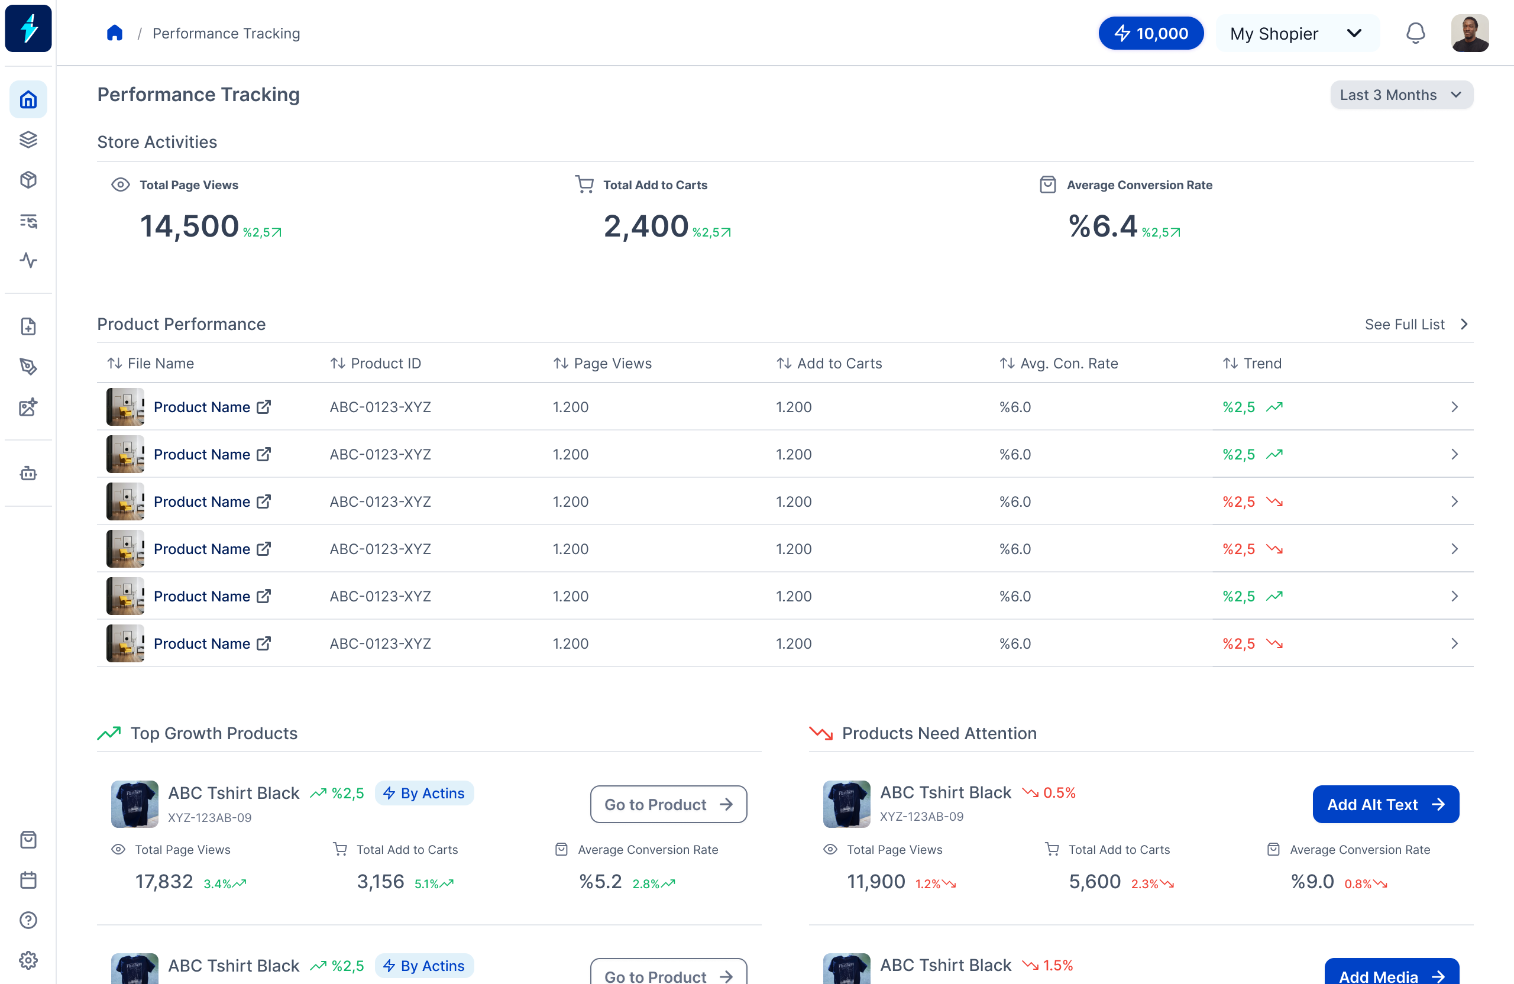The height and width of the screenshot is (984, 1514).
Task: Open the help question-mark icon in sidebar
Action: pos(28,920)
